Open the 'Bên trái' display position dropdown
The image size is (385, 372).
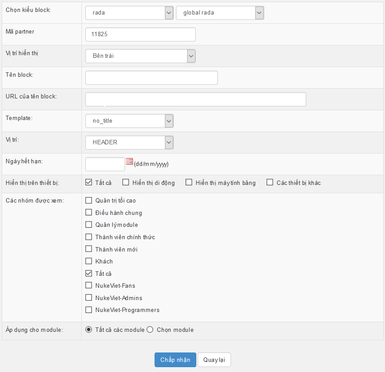[x=141, y=56]
